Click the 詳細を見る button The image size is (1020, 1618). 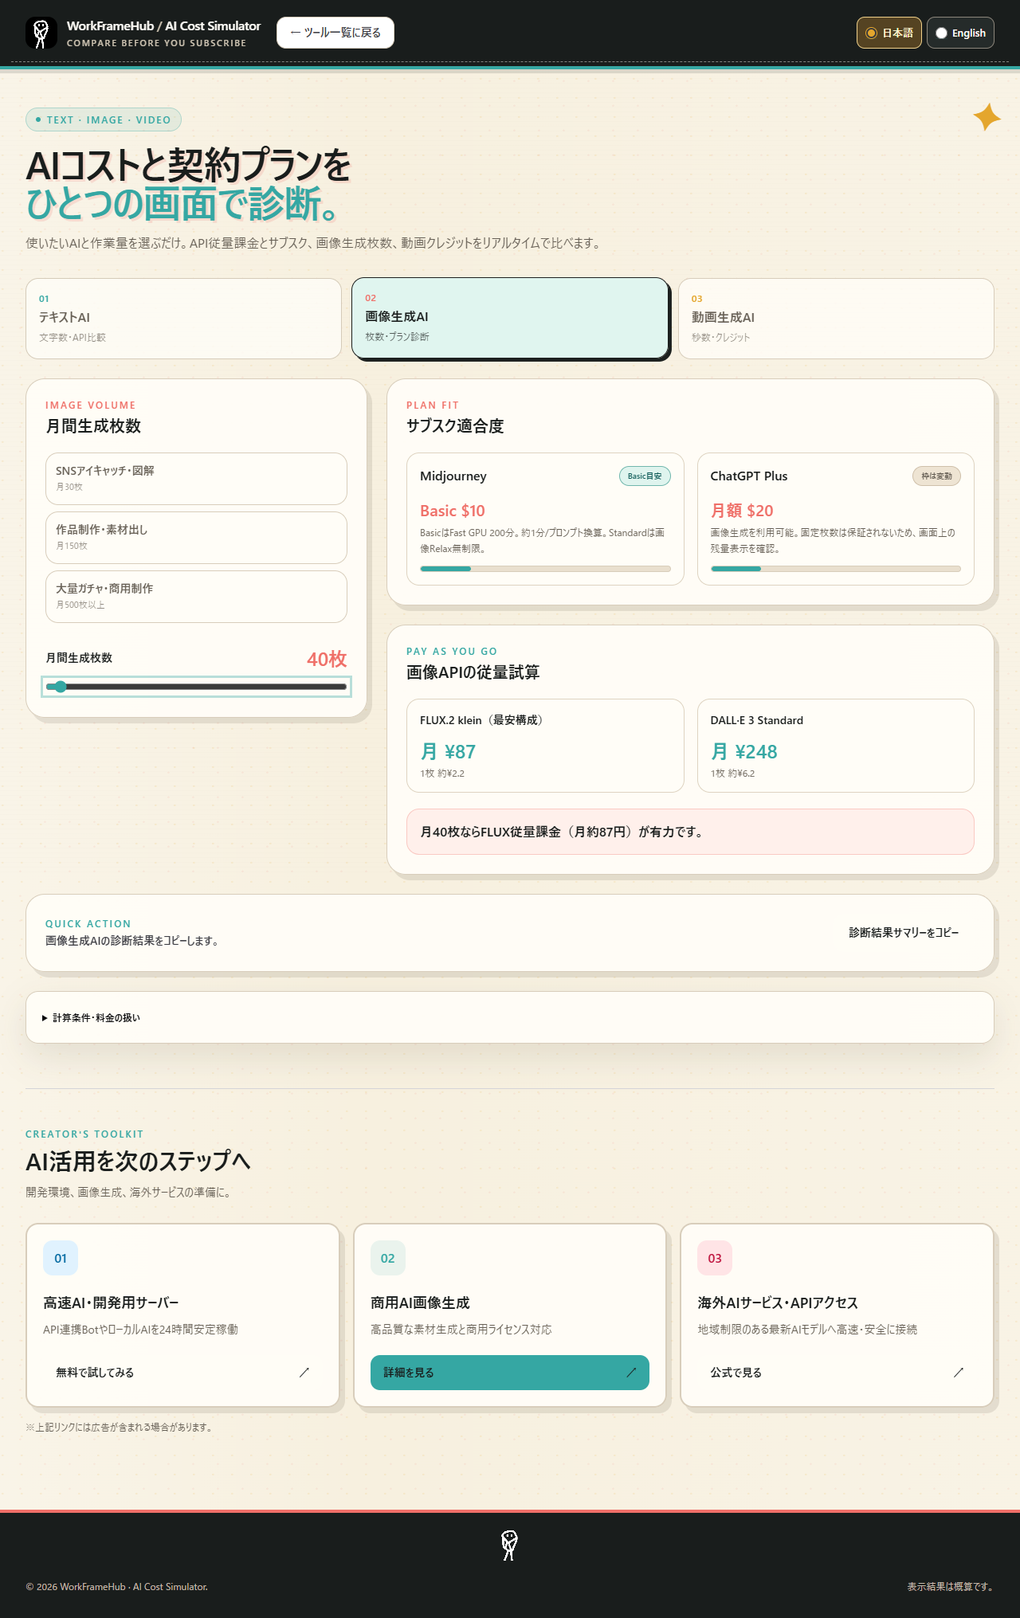pos(510,1373)
